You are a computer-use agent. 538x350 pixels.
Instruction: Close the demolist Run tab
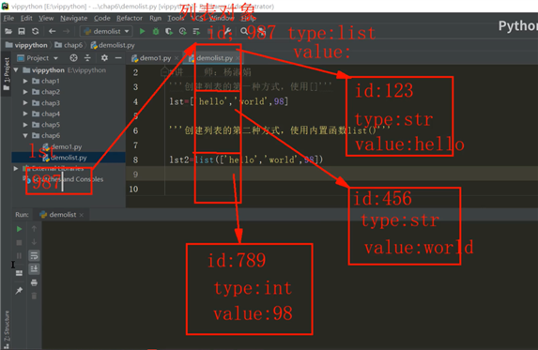pos(82,215)
